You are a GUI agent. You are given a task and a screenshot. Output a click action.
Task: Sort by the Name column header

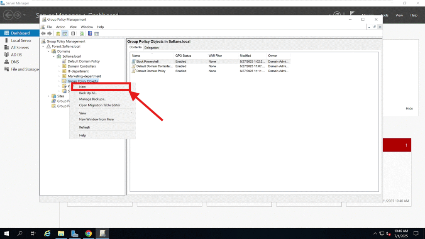[x=152, y=56]
